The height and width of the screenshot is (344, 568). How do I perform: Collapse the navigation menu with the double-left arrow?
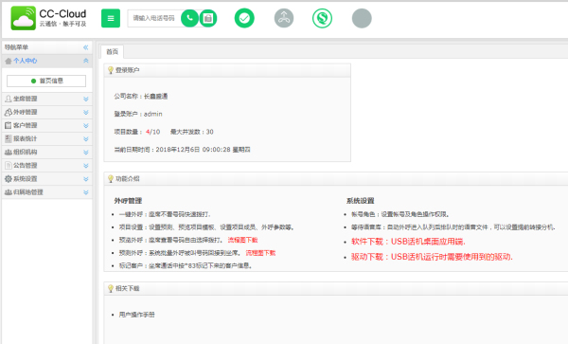pyautogui.click(x=86, y=47)
